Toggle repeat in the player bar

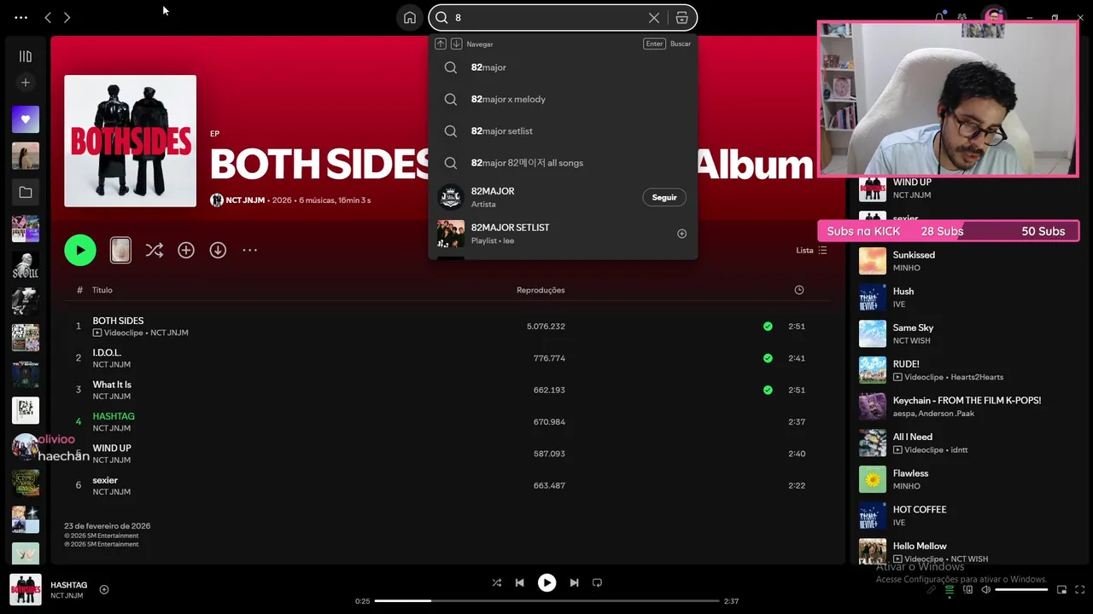click(597, 582)
